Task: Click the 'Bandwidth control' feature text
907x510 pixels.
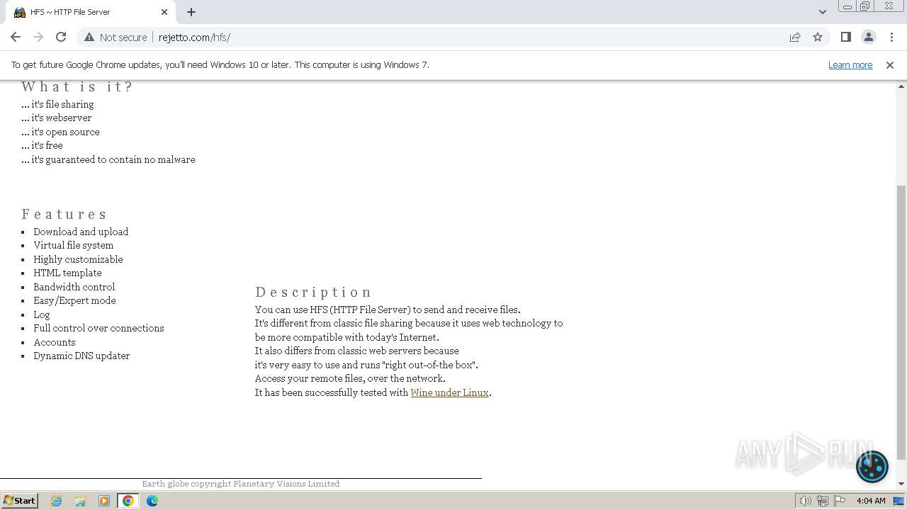Action: point(74,287)
